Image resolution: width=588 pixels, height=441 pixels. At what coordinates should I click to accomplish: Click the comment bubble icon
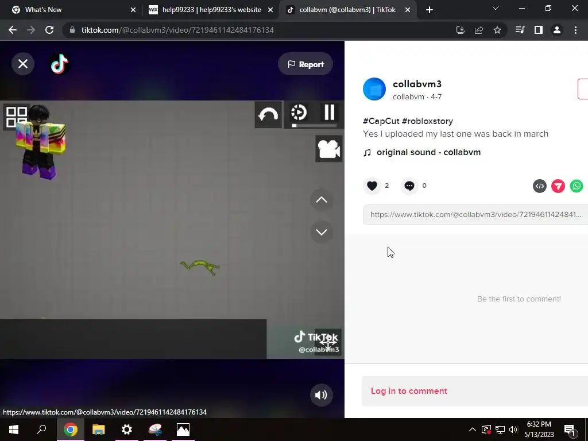coord(409,185)
